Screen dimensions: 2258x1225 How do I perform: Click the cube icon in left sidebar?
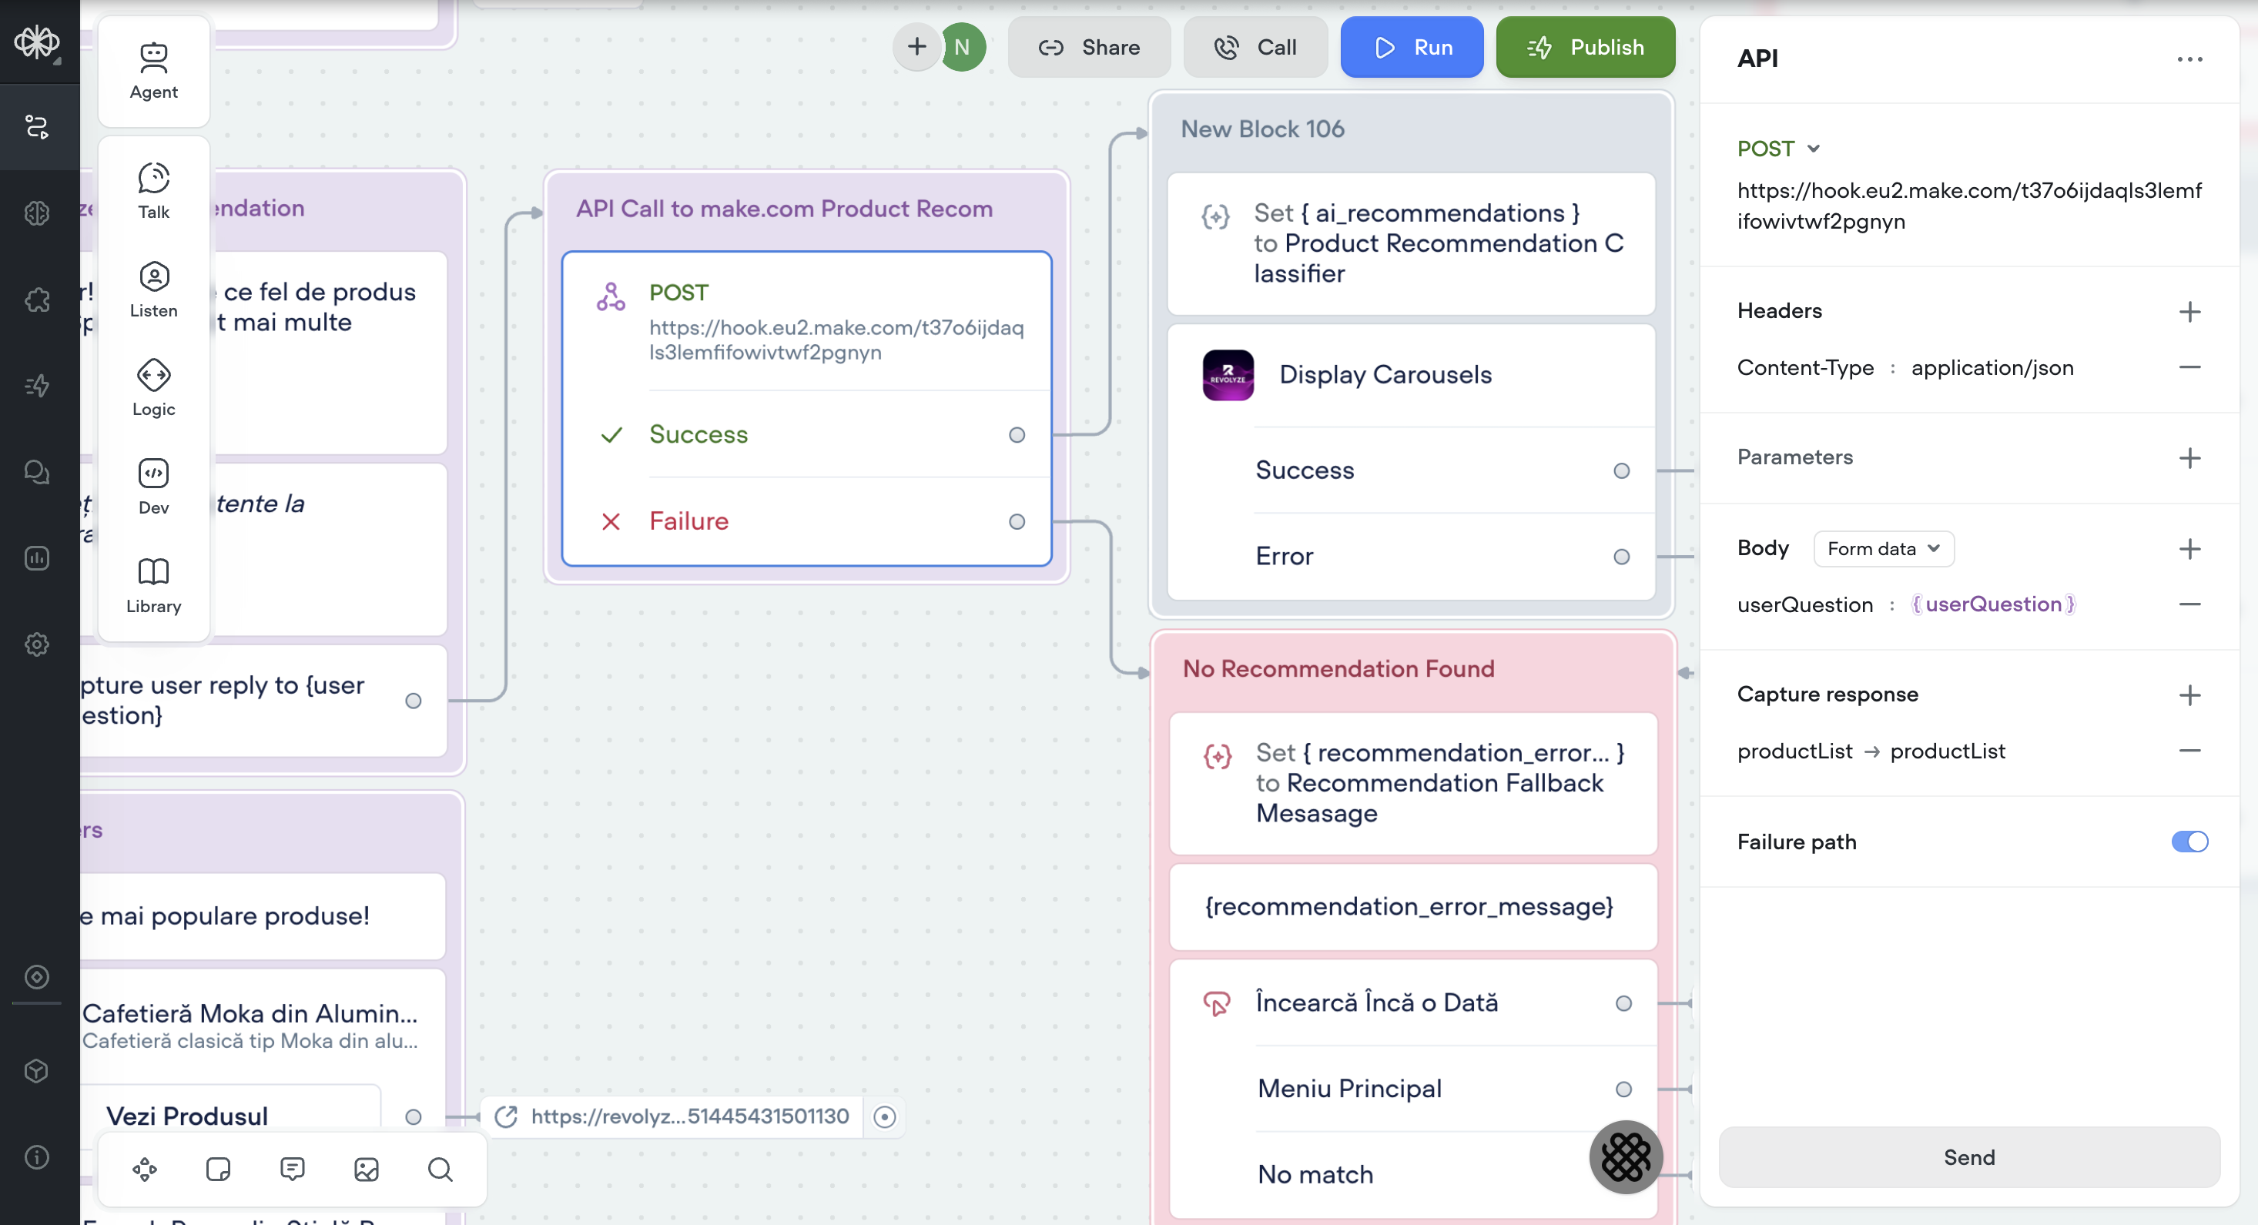[x=37, y=1071]
